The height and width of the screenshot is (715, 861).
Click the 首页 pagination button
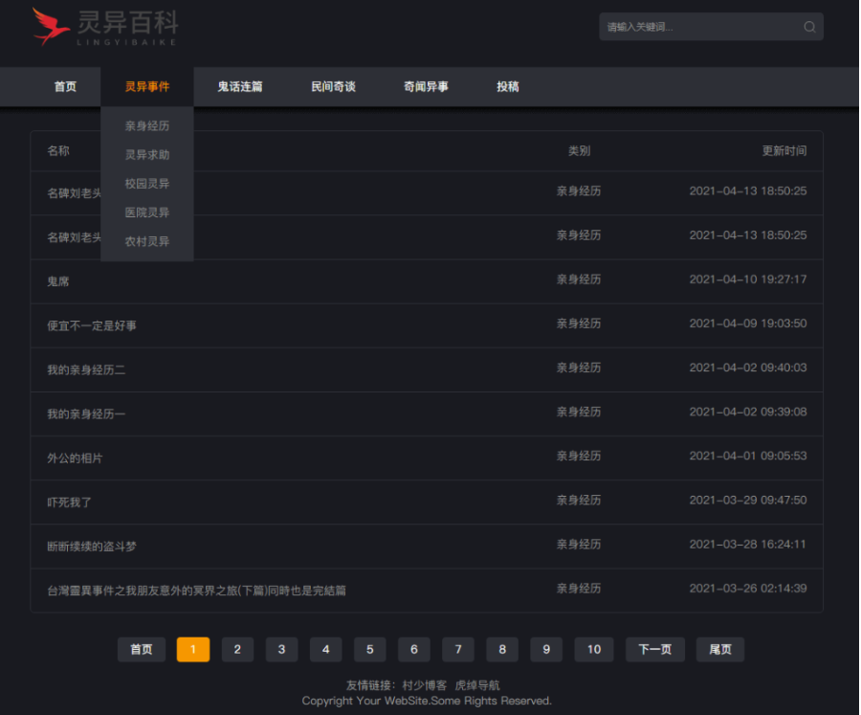(x=142, y=650)
